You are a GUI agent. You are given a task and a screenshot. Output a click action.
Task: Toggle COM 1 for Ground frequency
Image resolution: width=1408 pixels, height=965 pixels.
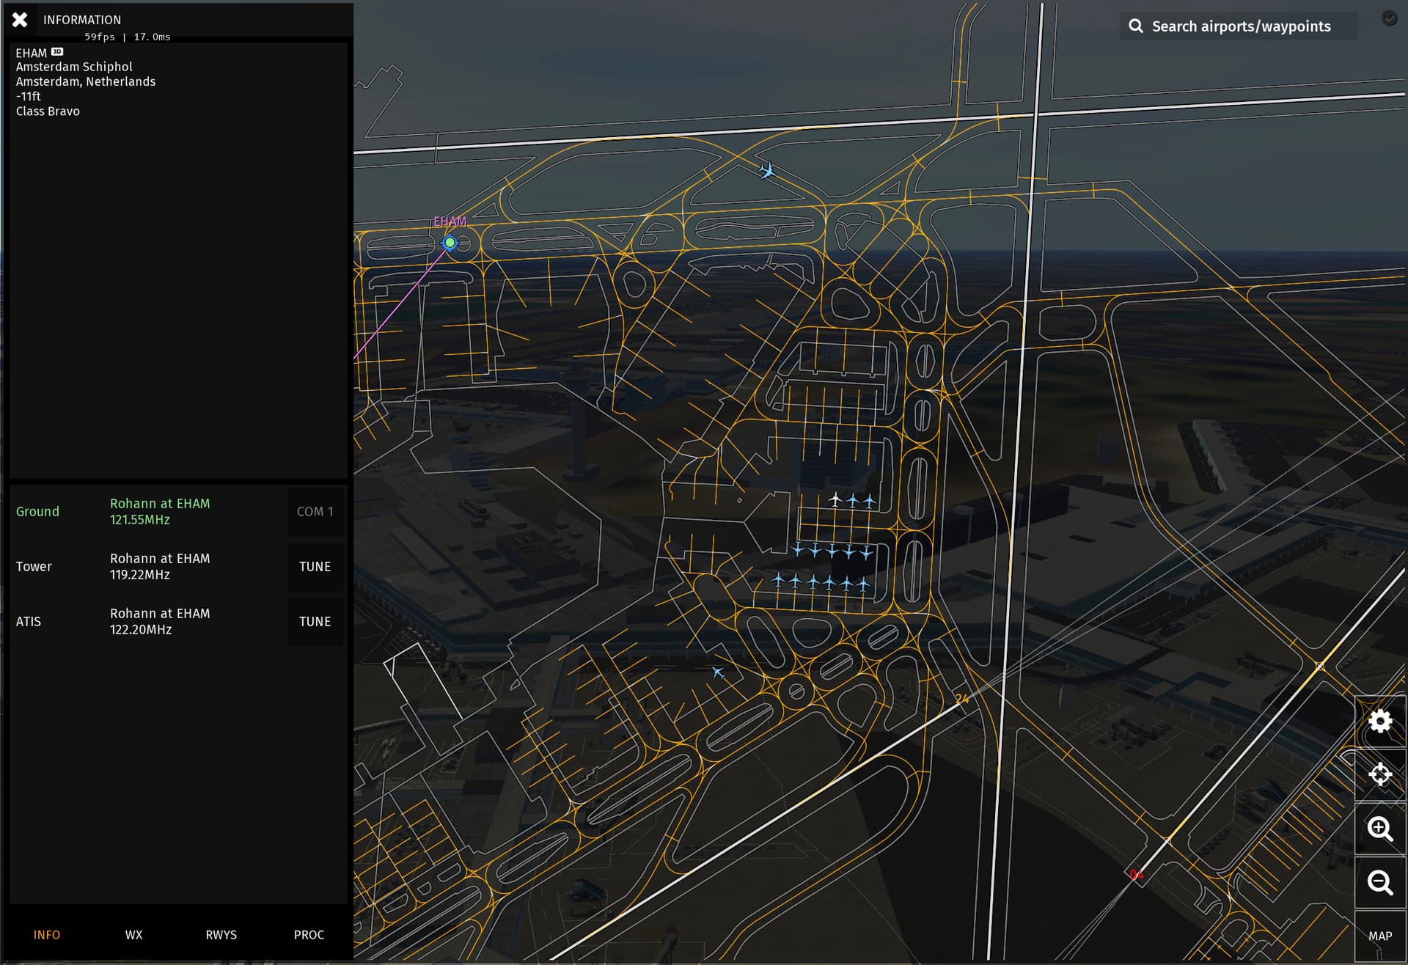pyautogui.click(x=315, y=512)
